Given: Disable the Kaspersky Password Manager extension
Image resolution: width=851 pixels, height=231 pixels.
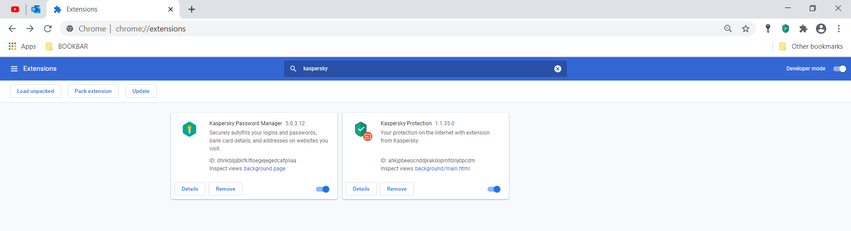Looking at the screenshot, I should pyautogui.click(x=323, y=189).
